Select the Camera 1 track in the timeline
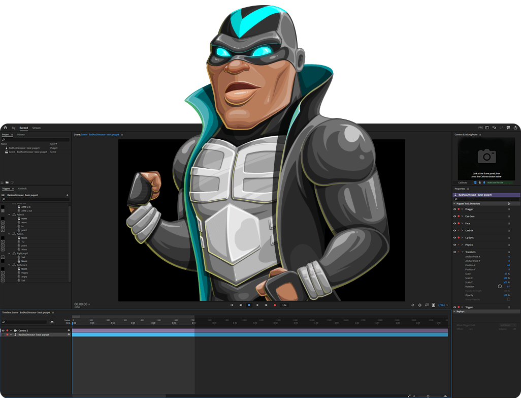521x398 pixels. tap(24, 330)
